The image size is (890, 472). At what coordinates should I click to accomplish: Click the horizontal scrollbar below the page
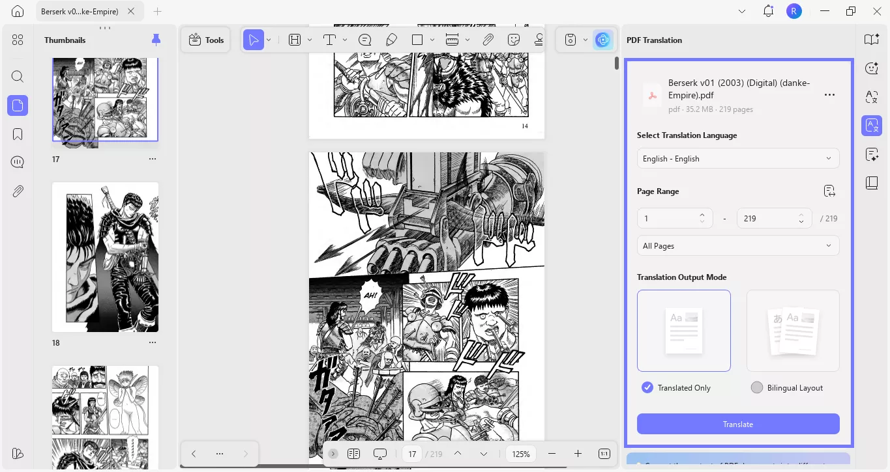tap(374, 466)
